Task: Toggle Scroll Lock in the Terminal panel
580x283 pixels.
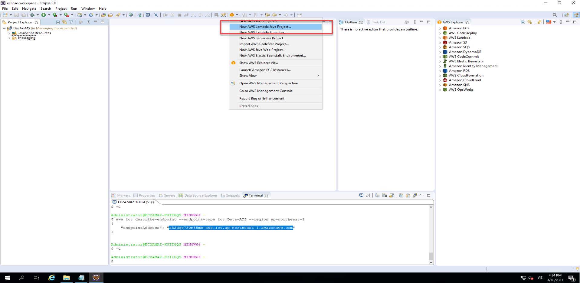Action: coord(392,195)
